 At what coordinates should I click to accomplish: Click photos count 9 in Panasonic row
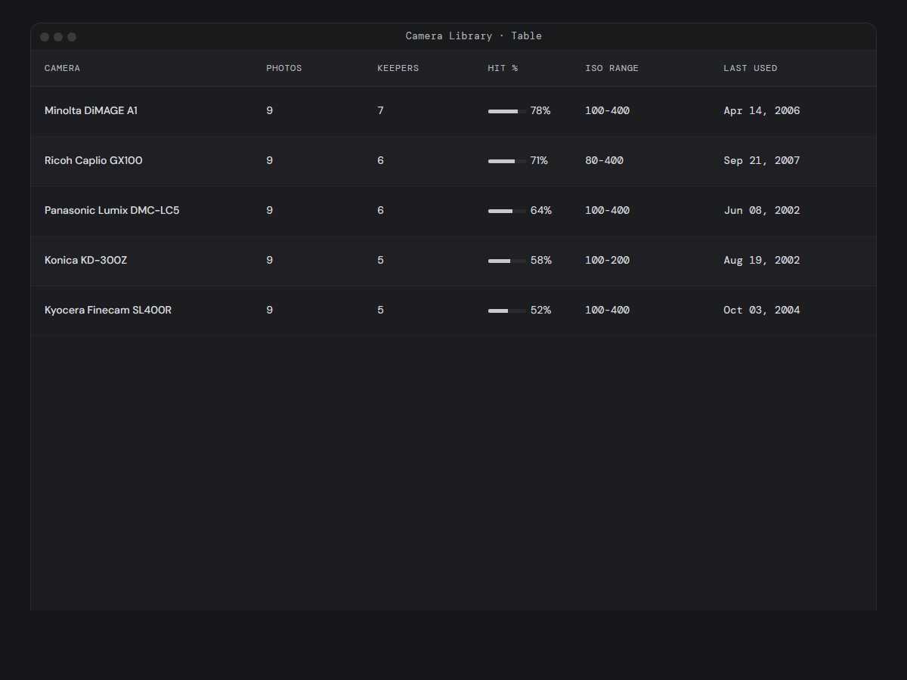point(269,210)
